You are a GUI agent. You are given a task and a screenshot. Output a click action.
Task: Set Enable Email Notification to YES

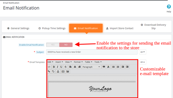(53, 45)
